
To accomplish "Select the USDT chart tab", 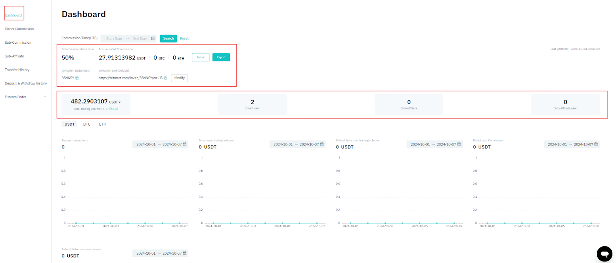I will point(70,124).
